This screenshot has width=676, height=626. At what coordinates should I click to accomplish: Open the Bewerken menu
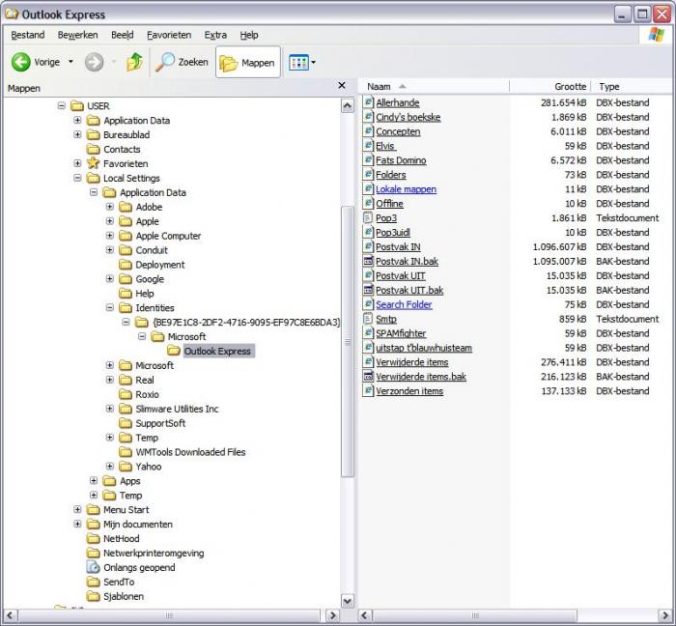(77, 35)
